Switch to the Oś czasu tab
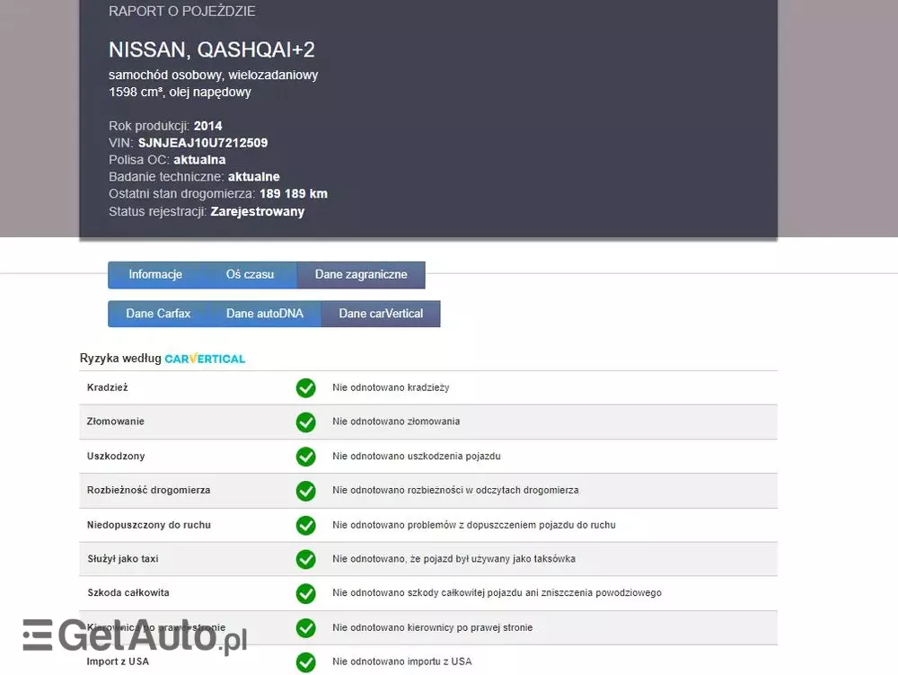Viewport: 898px width, 675px height. pos(251,274)
